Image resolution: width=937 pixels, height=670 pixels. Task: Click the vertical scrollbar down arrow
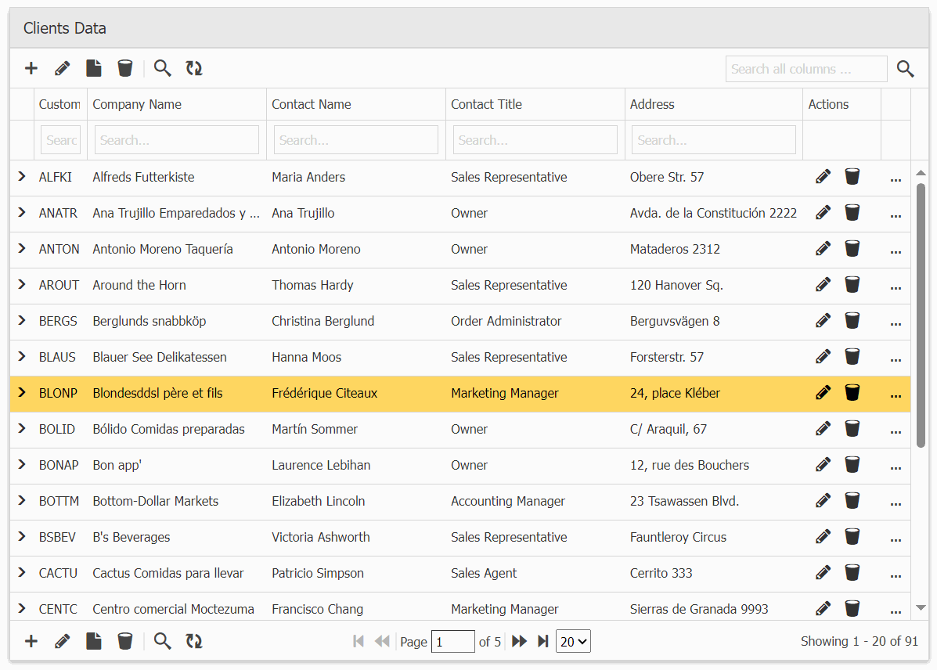point(921,607)
